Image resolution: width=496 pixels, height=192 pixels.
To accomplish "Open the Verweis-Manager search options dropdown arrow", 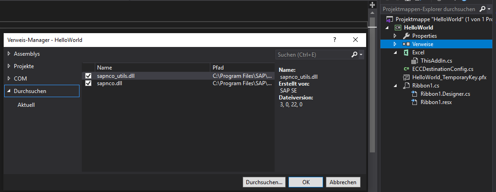I will click(361, 55).
